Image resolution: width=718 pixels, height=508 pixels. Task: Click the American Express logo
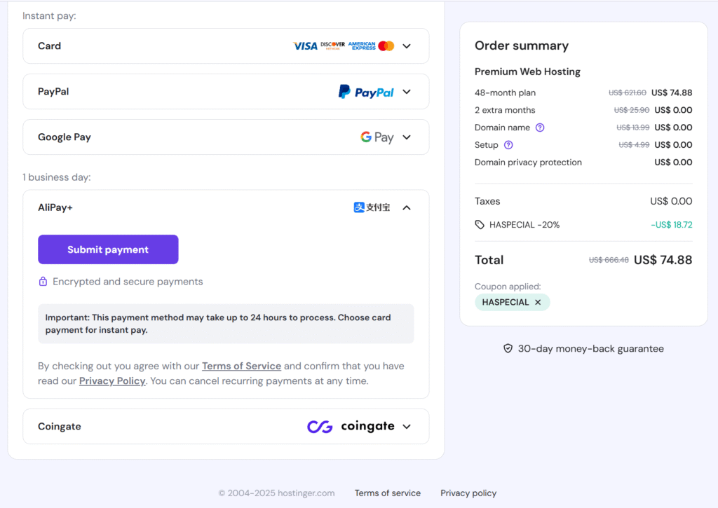362,46
